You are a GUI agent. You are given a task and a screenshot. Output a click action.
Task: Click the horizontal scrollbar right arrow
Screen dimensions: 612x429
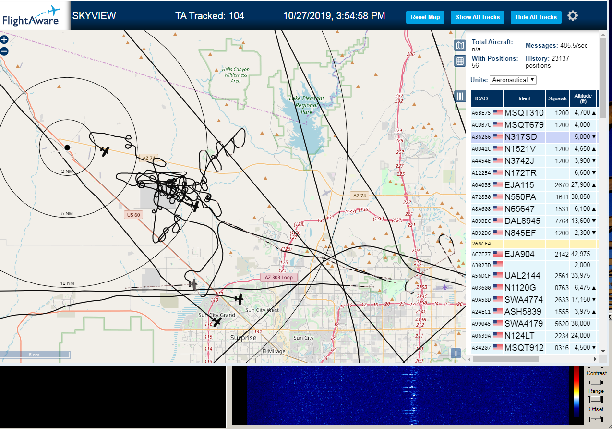pos(596,359)
